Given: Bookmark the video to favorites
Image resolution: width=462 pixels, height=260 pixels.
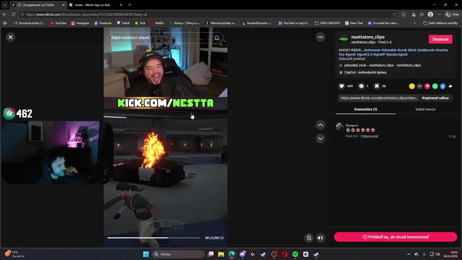Looking at the screenshot, I should 376,86.
